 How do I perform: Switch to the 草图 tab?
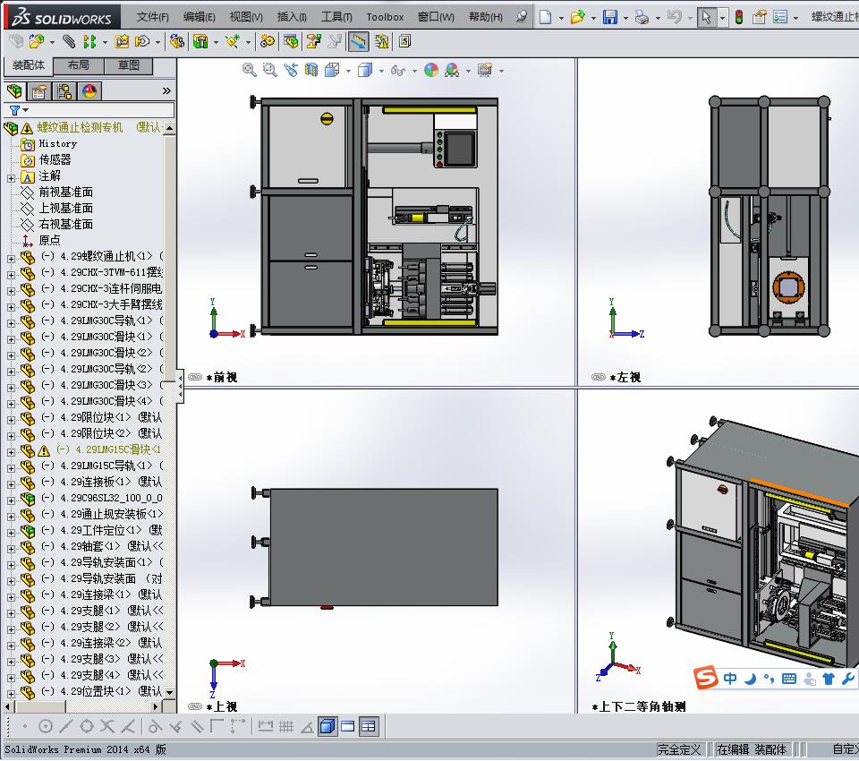(128, 65)
